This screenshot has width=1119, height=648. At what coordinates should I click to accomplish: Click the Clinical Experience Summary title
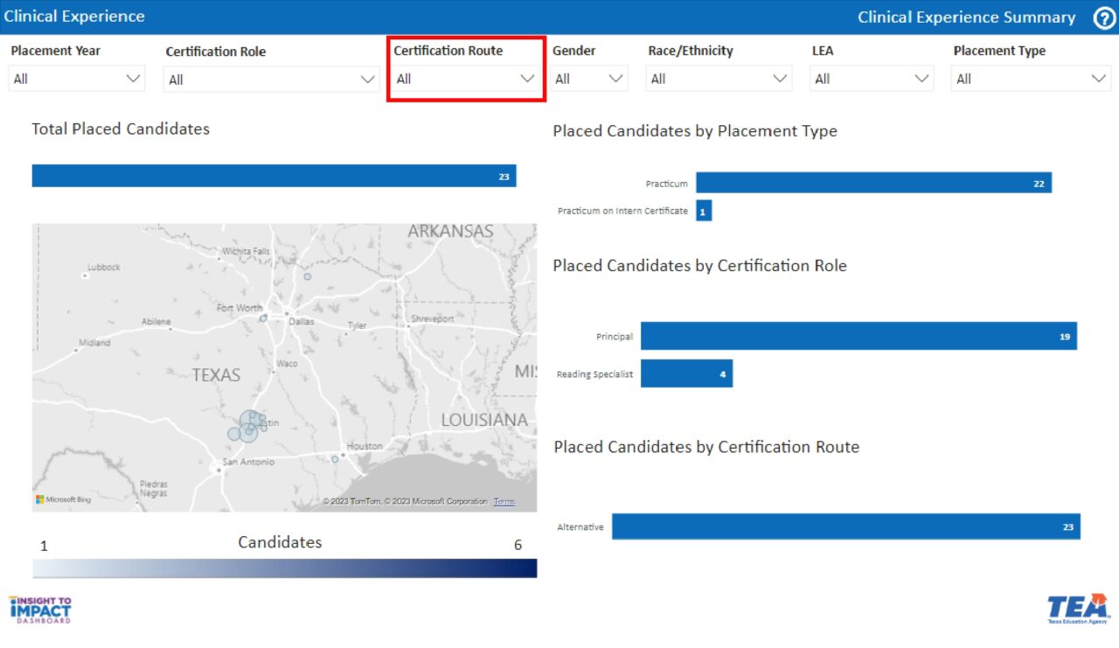coord(967,17)
